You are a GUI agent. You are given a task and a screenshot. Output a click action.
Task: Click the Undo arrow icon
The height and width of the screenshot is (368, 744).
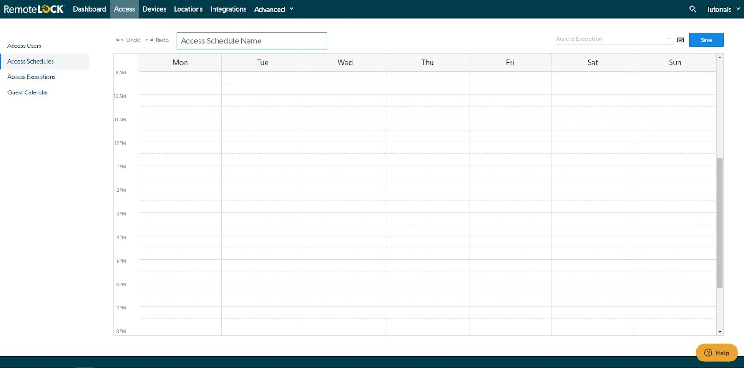120,40
